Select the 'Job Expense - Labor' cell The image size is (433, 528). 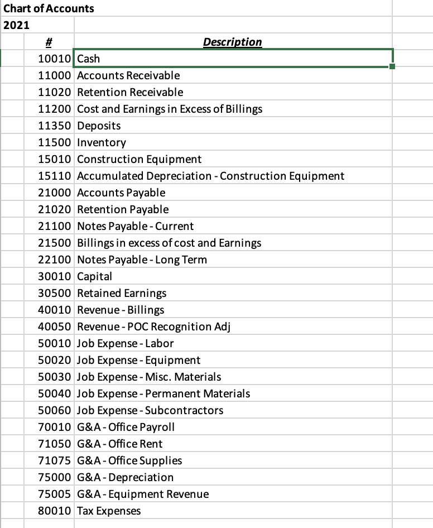[233, 343]
